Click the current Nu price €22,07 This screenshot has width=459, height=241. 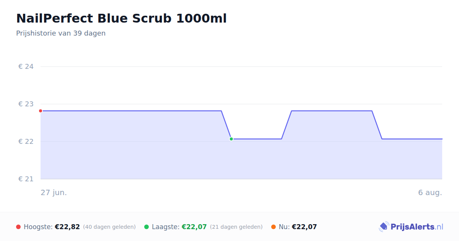(x=304, y=227)
